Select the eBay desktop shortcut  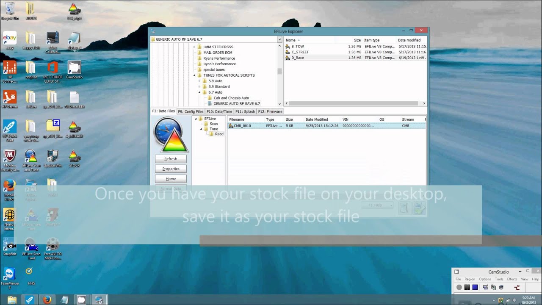[x=9, y=41]
